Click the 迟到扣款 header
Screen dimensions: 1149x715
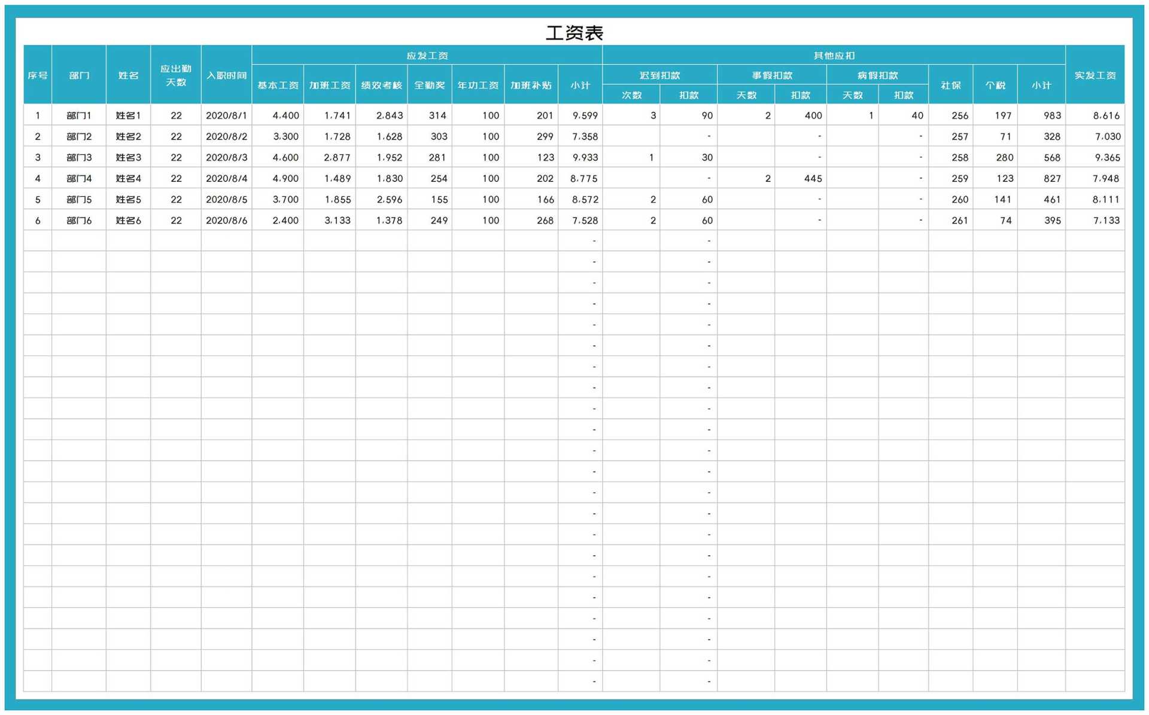click(x=659, y=75)
